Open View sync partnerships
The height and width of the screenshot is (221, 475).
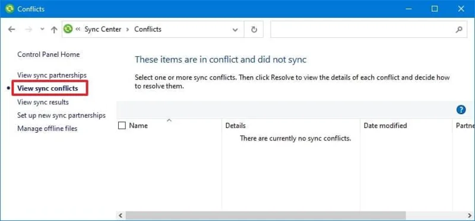coord(52,75)
